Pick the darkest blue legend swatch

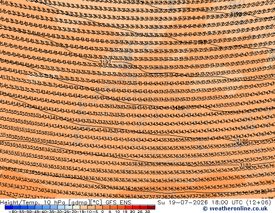pos(9,207)
